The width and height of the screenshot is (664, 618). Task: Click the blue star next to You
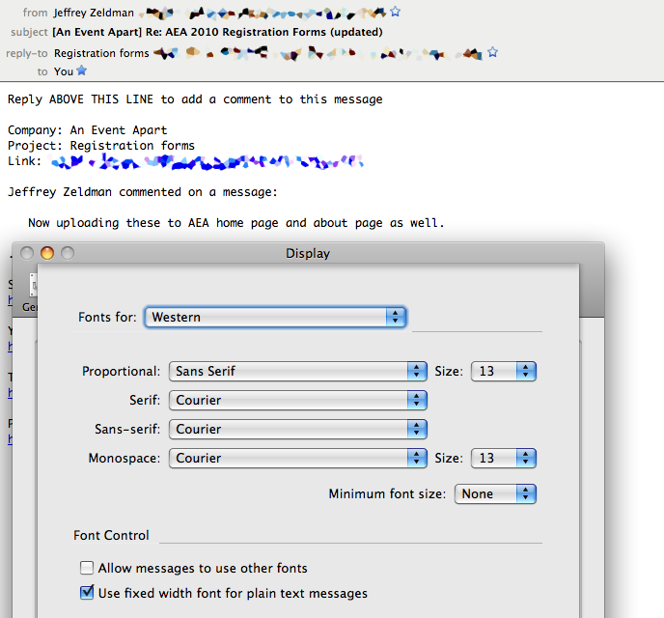pos(81,70)
